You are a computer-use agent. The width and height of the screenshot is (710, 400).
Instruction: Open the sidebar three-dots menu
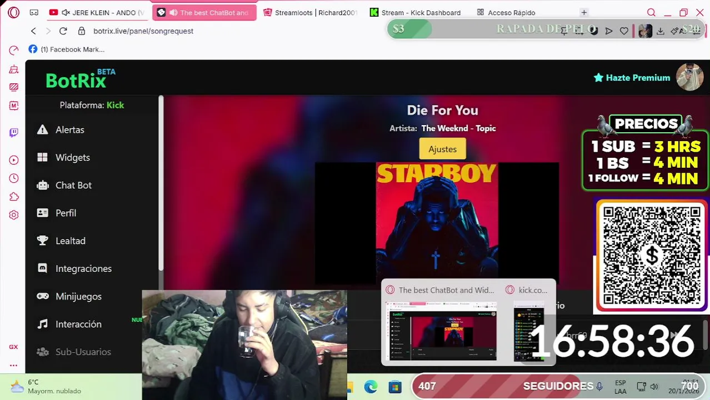pos(13,365)
